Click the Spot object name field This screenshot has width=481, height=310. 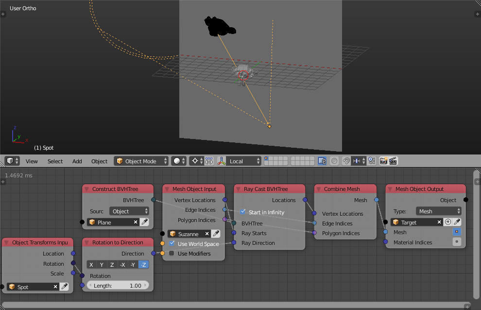(33, 287)
